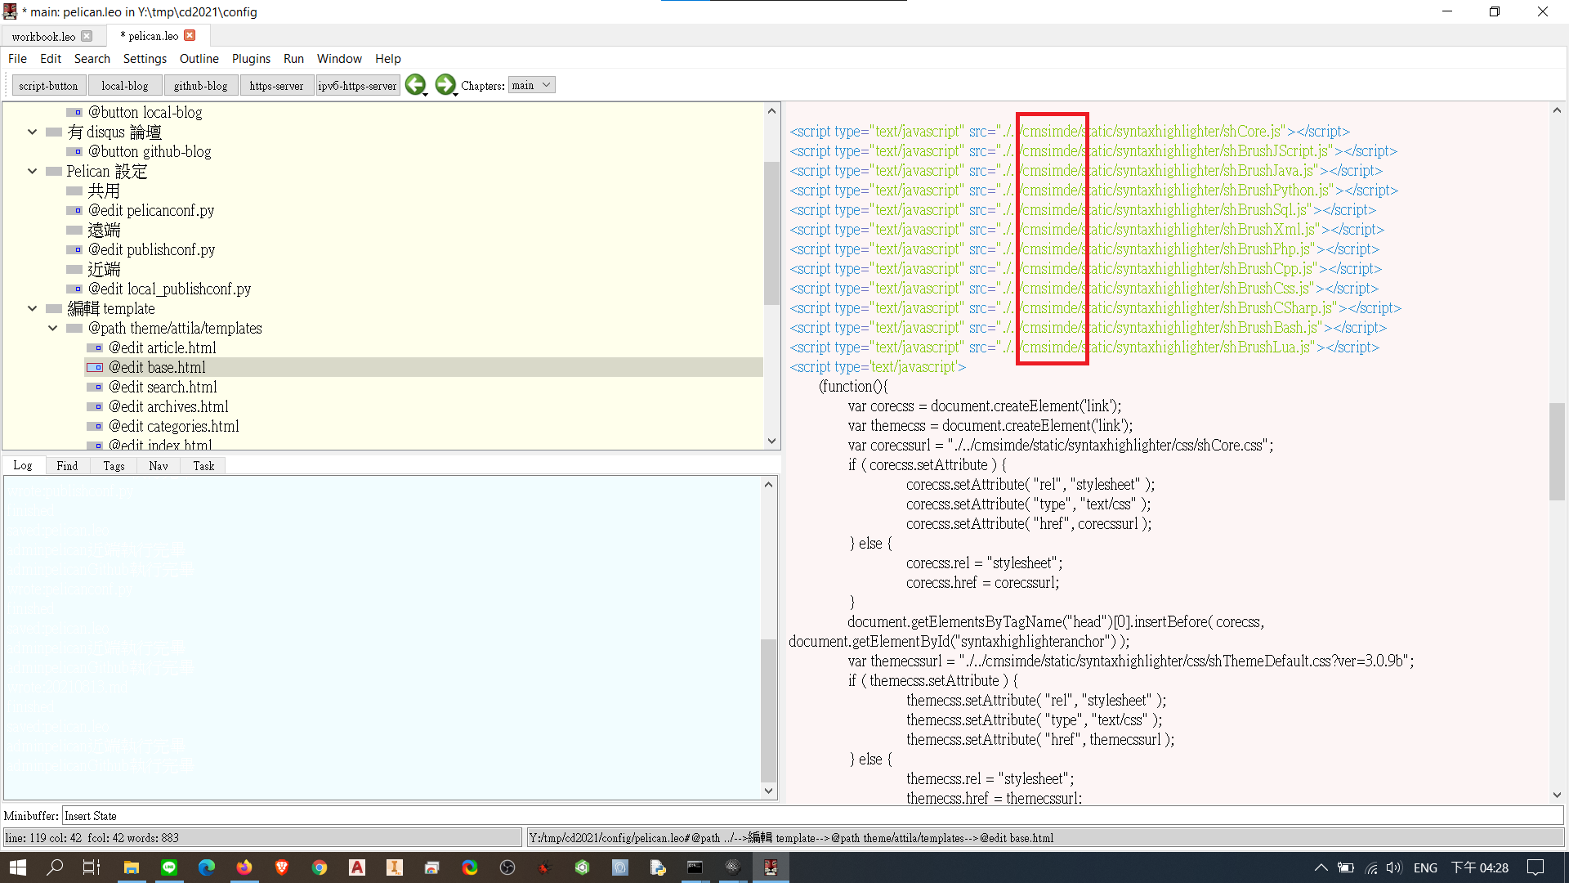The height and width of the screenshot is (883, 1569).
Task: Click the script-button toolbar button
Action: coord(48,85)
